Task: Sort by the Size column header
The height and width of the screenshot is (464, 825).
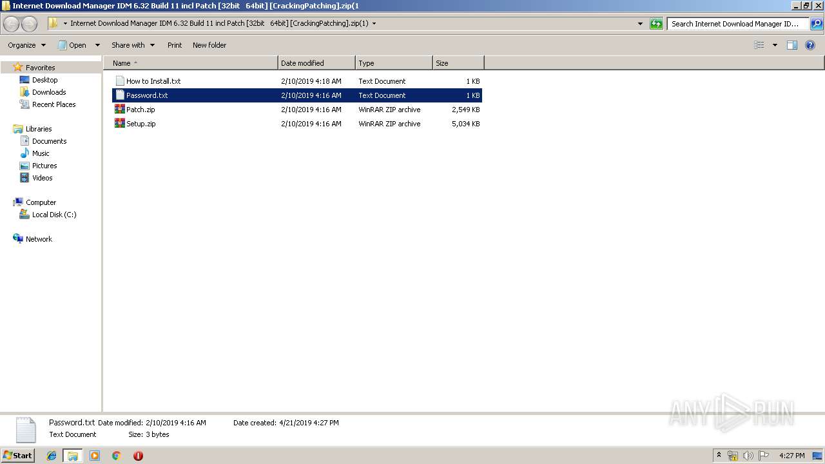Action: tap(458, 63)
